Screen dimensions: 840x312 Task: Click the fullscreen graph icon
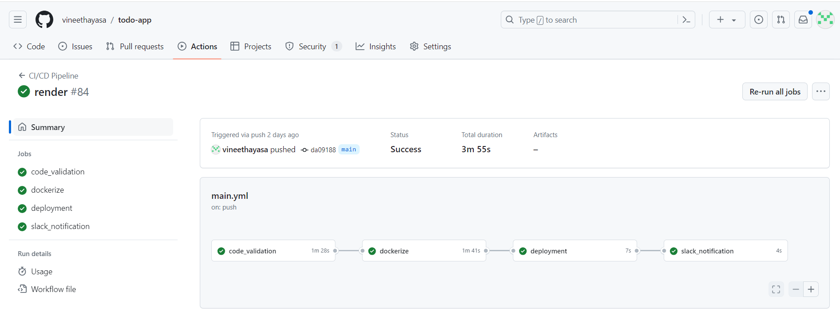click(x=776, y=289)
